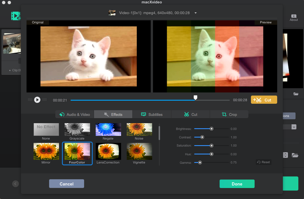Switch to Audio & Video tab
The image size is (304, 199).
[75, 114]
